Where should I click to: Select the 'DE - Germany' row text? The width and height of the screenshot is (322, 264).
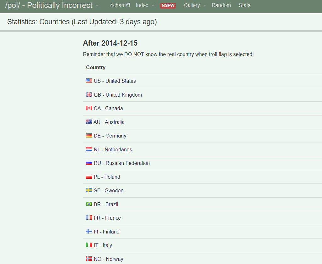110,136
